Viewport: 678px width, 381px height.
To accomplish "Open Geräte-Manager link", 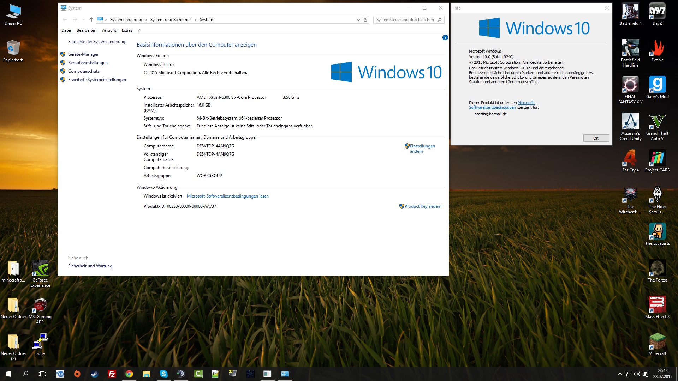I will point(83,54).
